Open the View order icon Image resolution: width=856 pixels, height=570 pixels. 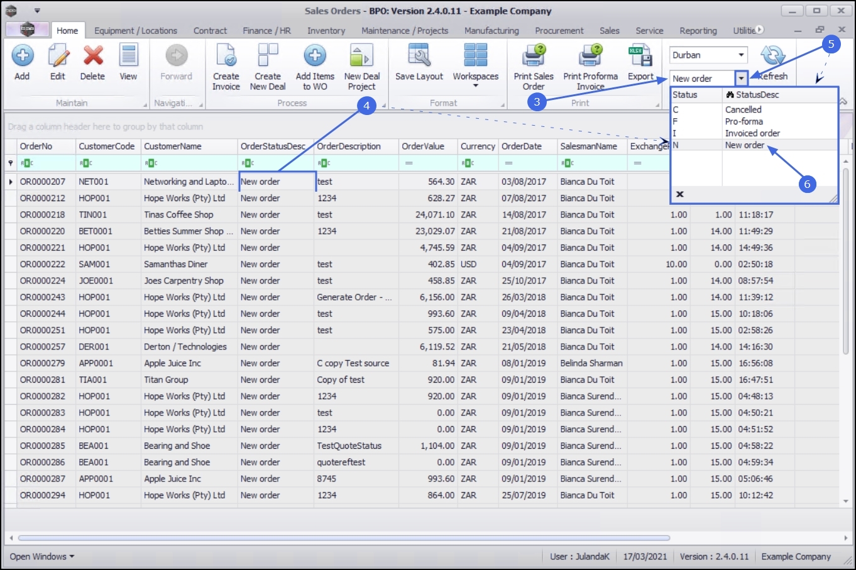tap(128, 56)
